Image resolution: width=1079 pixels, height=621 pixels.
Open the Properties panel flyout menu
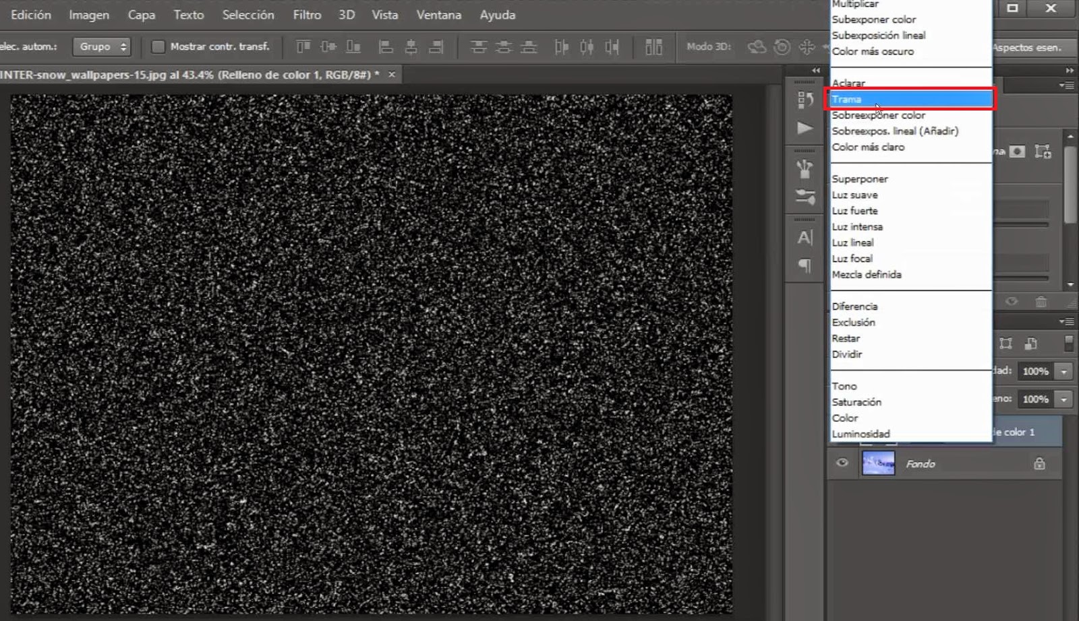[x=1066, y=86]
